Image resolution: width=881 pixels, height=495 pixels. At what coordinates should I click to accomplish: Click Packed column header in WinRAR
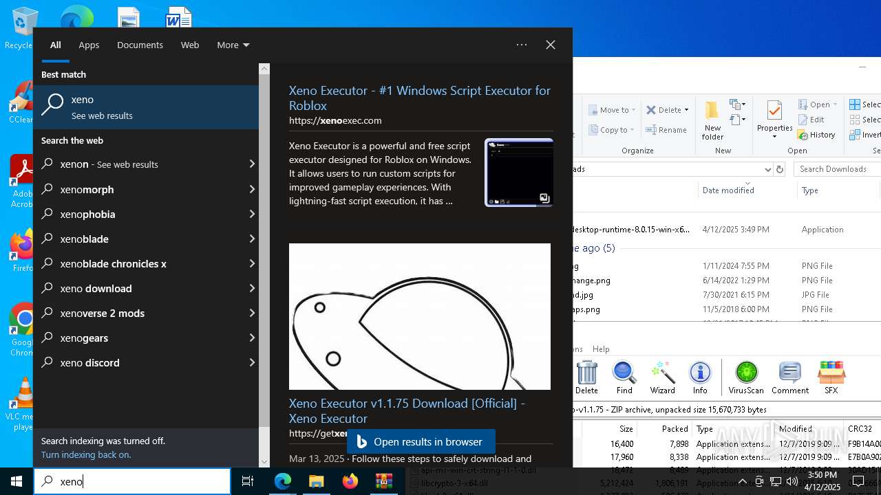[675, 429]
